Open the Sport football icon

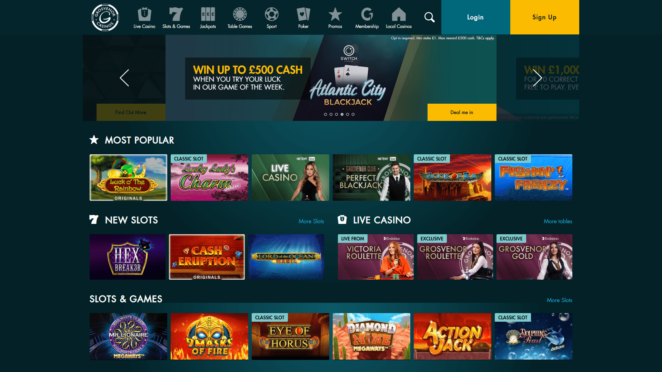[272, 14]
